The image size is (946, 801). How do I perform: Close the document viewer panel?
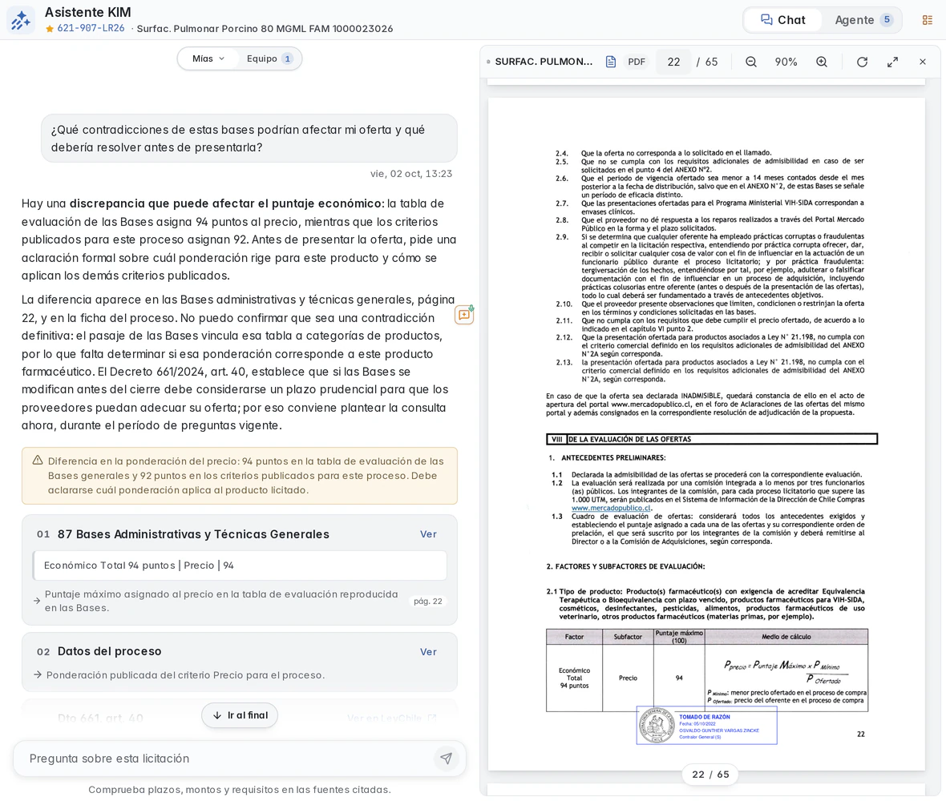click(x=923, y=62)
